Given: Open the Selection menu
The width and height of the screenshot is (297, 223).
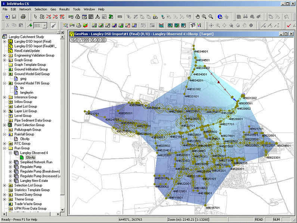Looking at the screenshot, I should pos(41,9).
